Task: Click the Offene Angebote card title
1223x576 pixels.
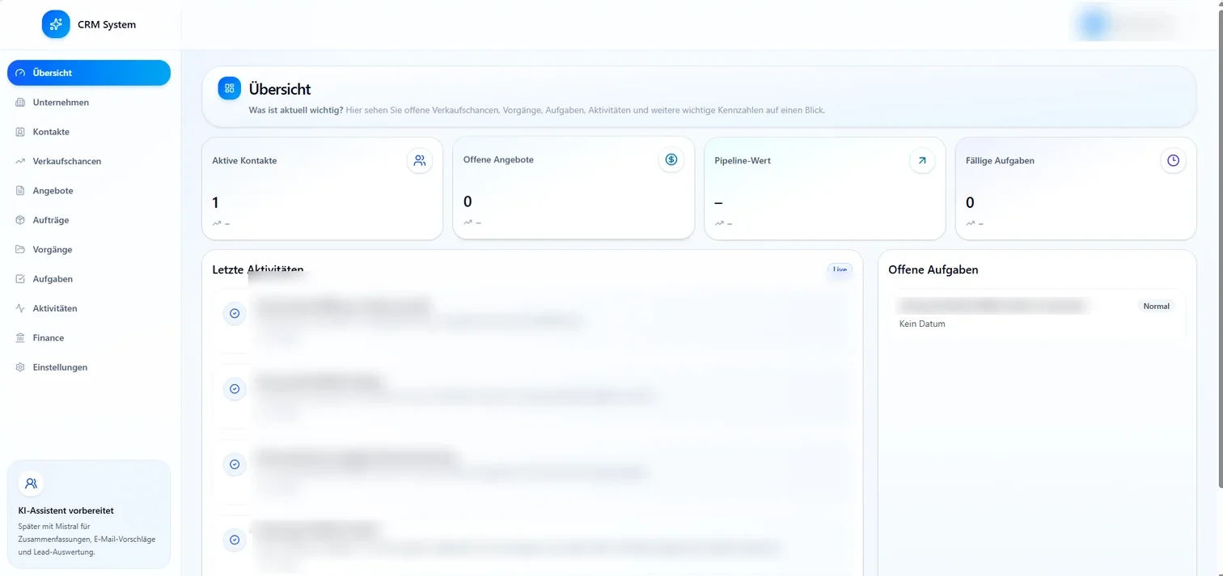Action: click(498, 159)
